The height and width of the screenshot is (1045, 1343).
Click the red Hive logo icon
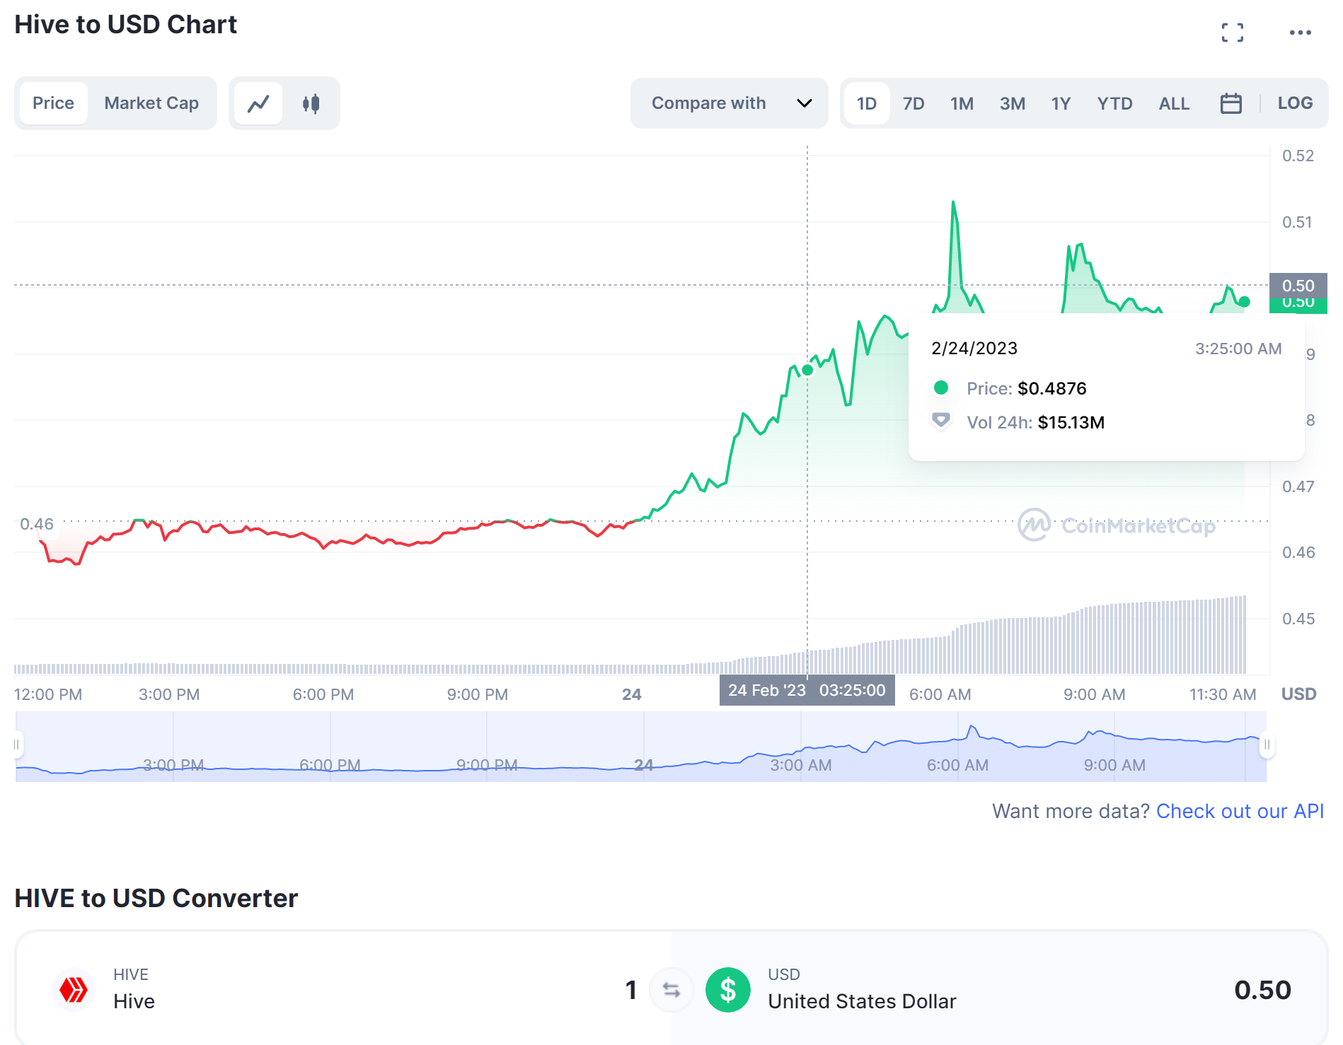coord(74,990)
